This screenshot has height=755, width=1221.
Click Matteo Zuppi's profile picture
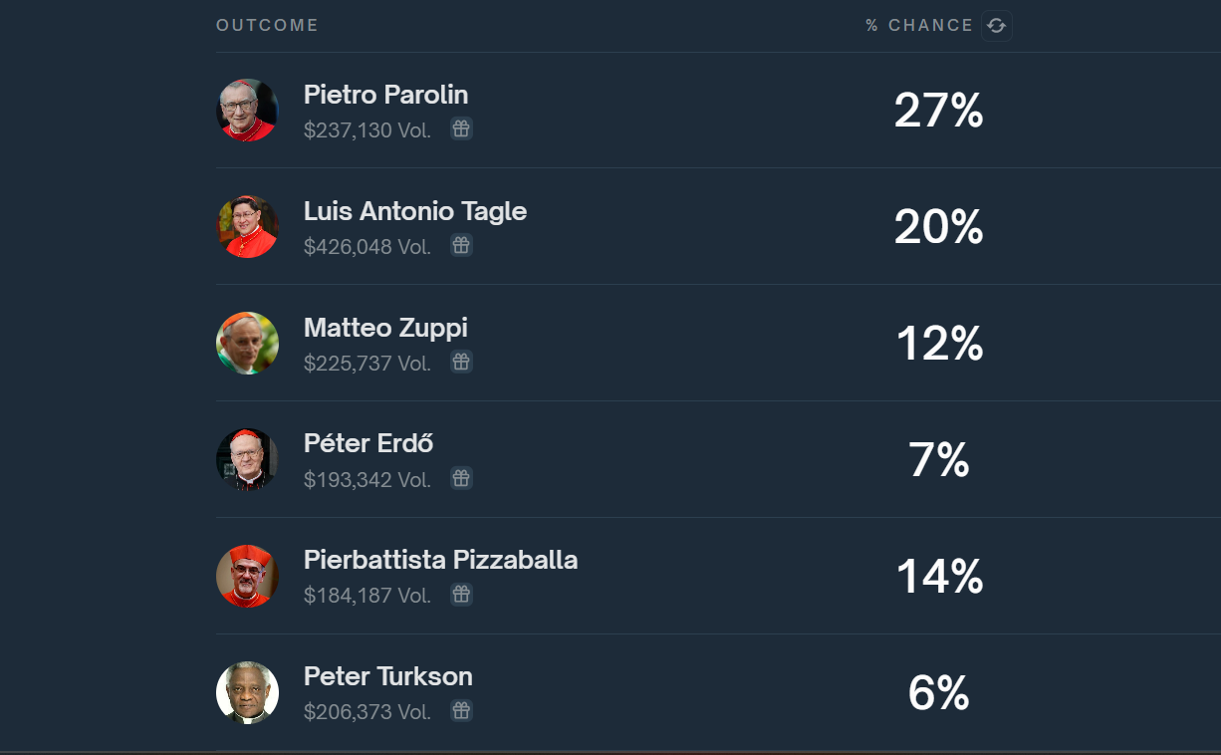pos(247,344)
